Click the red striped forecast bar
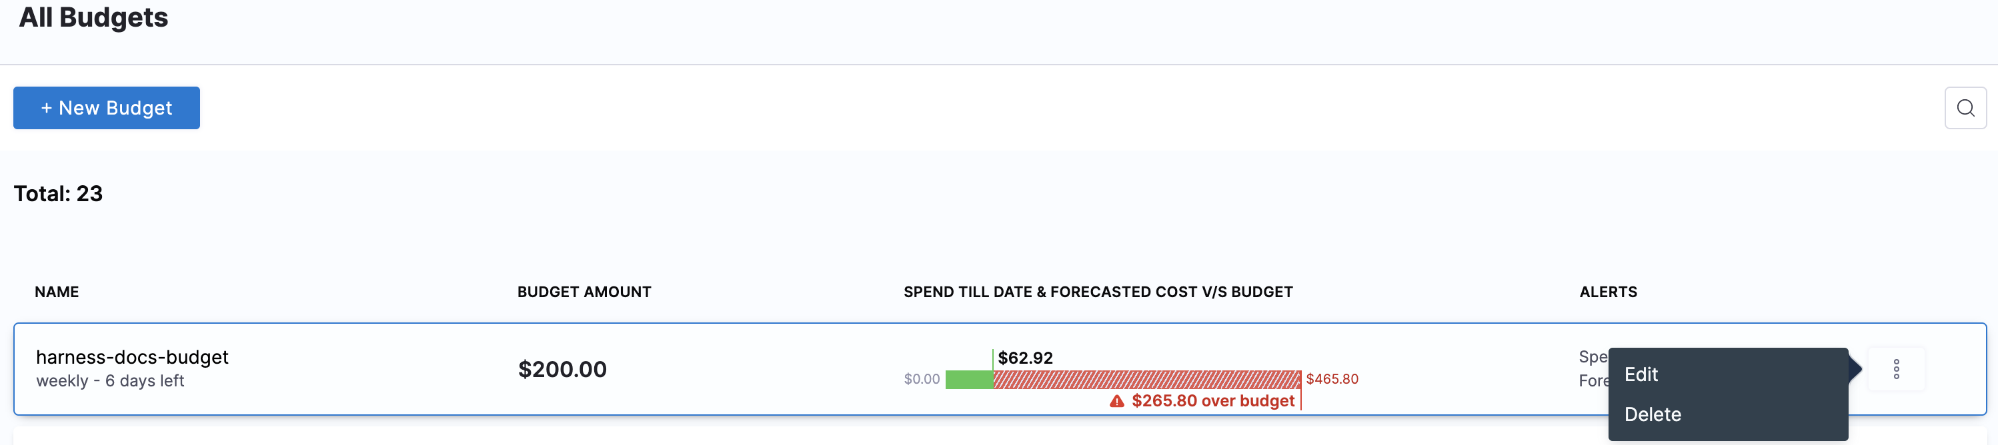Viewport: 1998px width, 445px height. [x=1147, y=379]
